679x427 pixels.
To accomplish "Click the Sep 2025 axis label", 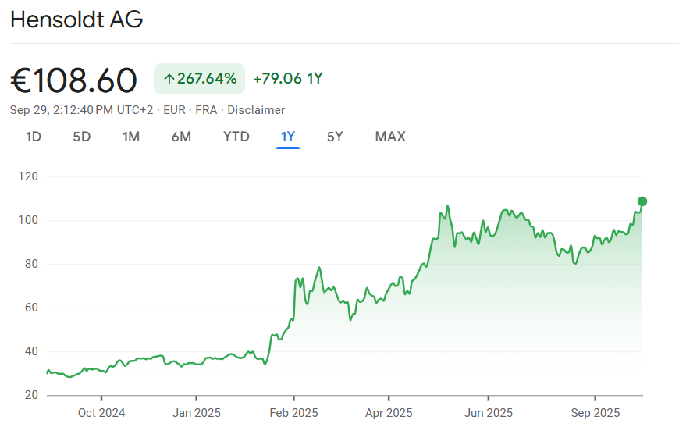I will click(x=595, y=413).
